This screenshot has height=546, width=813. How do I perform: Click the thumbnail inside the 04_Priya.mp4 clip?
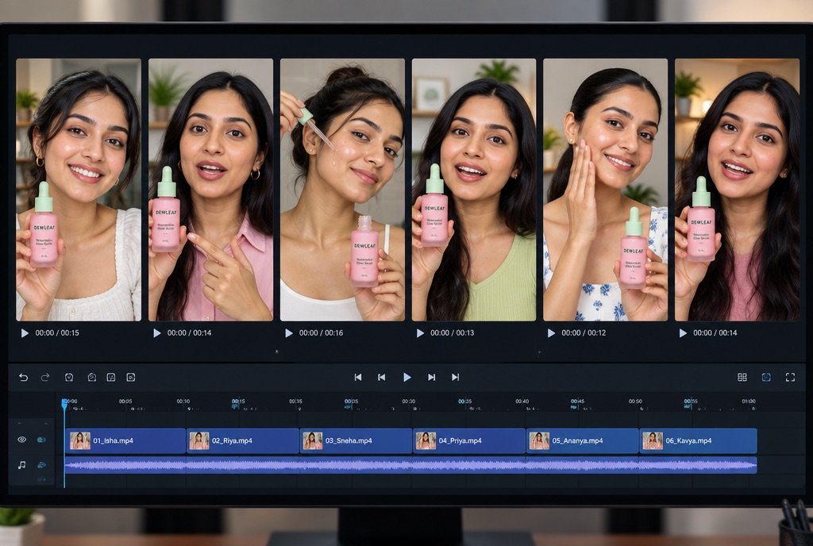tap(426, 440)
